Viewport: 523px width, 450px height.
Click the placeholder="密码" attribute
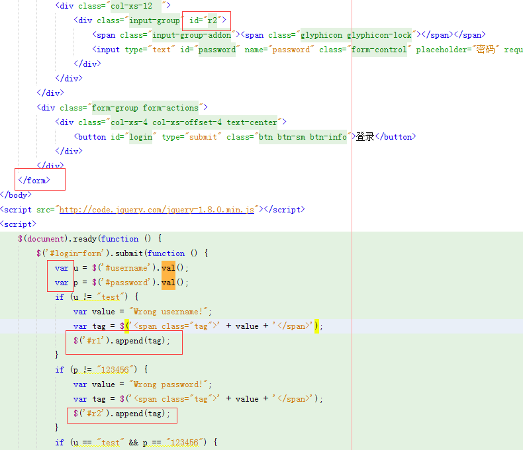click(x=457, y=50)
